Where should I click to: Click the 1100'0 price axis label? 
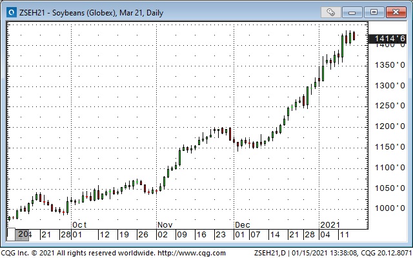click(390, 168)
